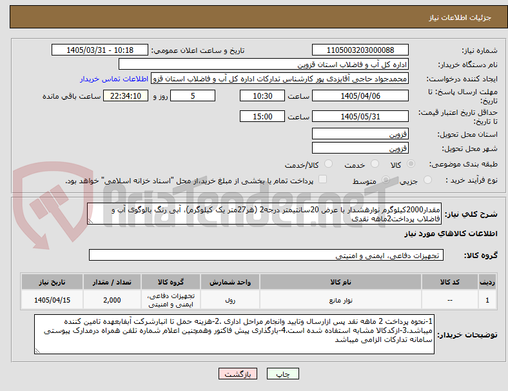Select the کالا/خدمت radio button
The height and width of the screenshot is (391, 508).
coord(328,164)
